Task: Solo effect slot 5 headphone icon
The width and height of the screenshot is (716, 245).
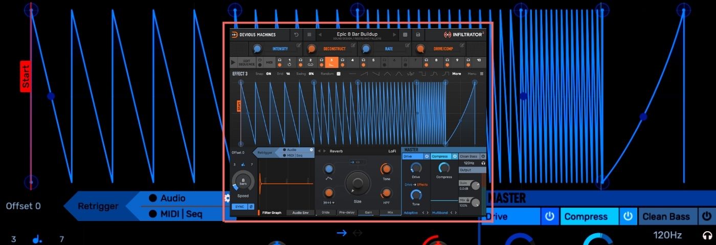Action: 364,60
